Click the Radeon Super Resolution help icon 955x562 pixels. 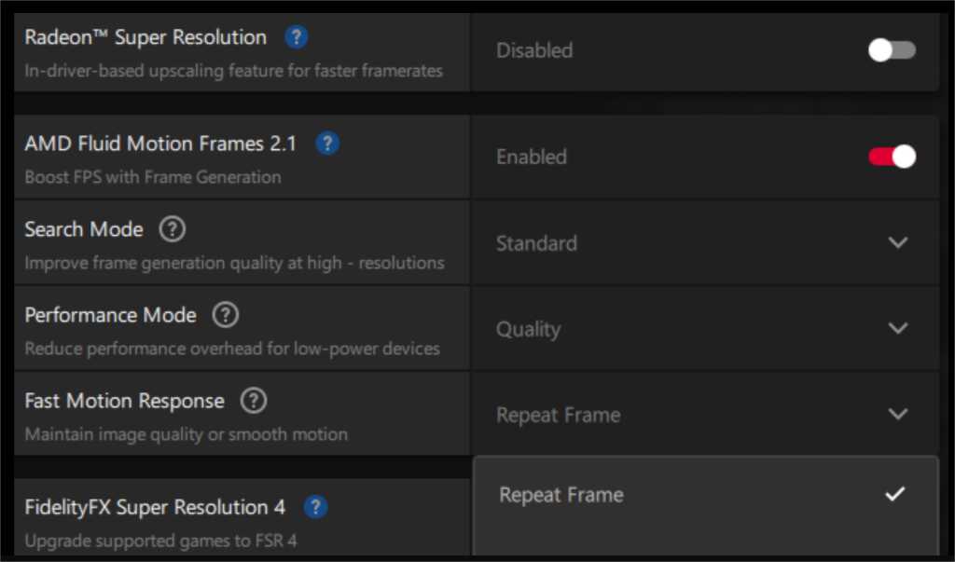coord(296,37)
